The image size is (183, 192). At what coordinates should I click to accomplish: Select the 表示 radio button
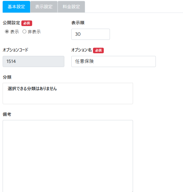point(7,32)
